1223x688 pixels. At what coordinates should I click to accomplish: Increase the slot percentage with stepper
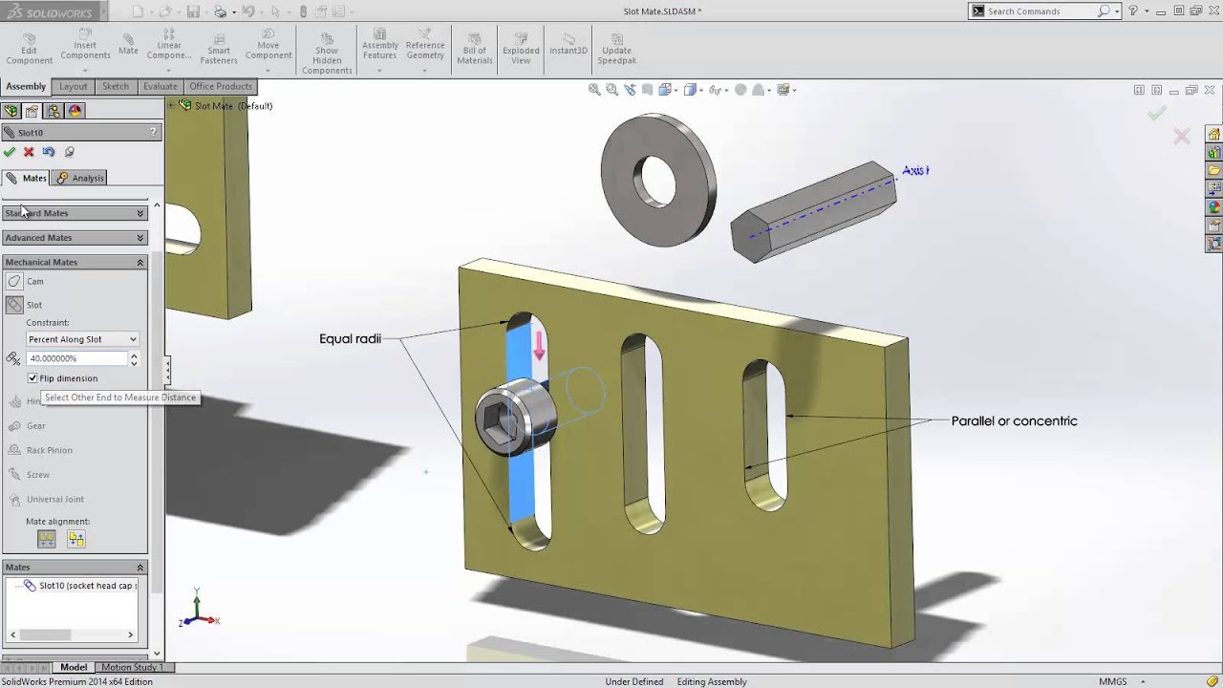click(x=134, y=355)
